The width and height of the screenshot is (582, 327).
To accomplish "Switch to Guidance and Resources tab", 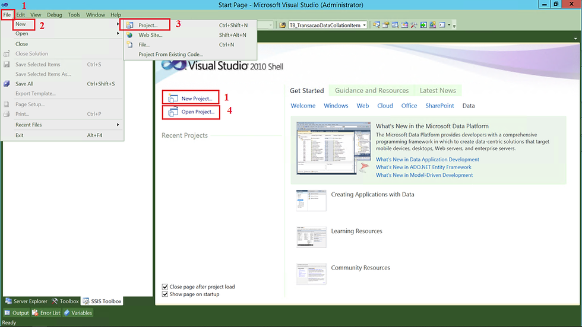I will point(372,90).
